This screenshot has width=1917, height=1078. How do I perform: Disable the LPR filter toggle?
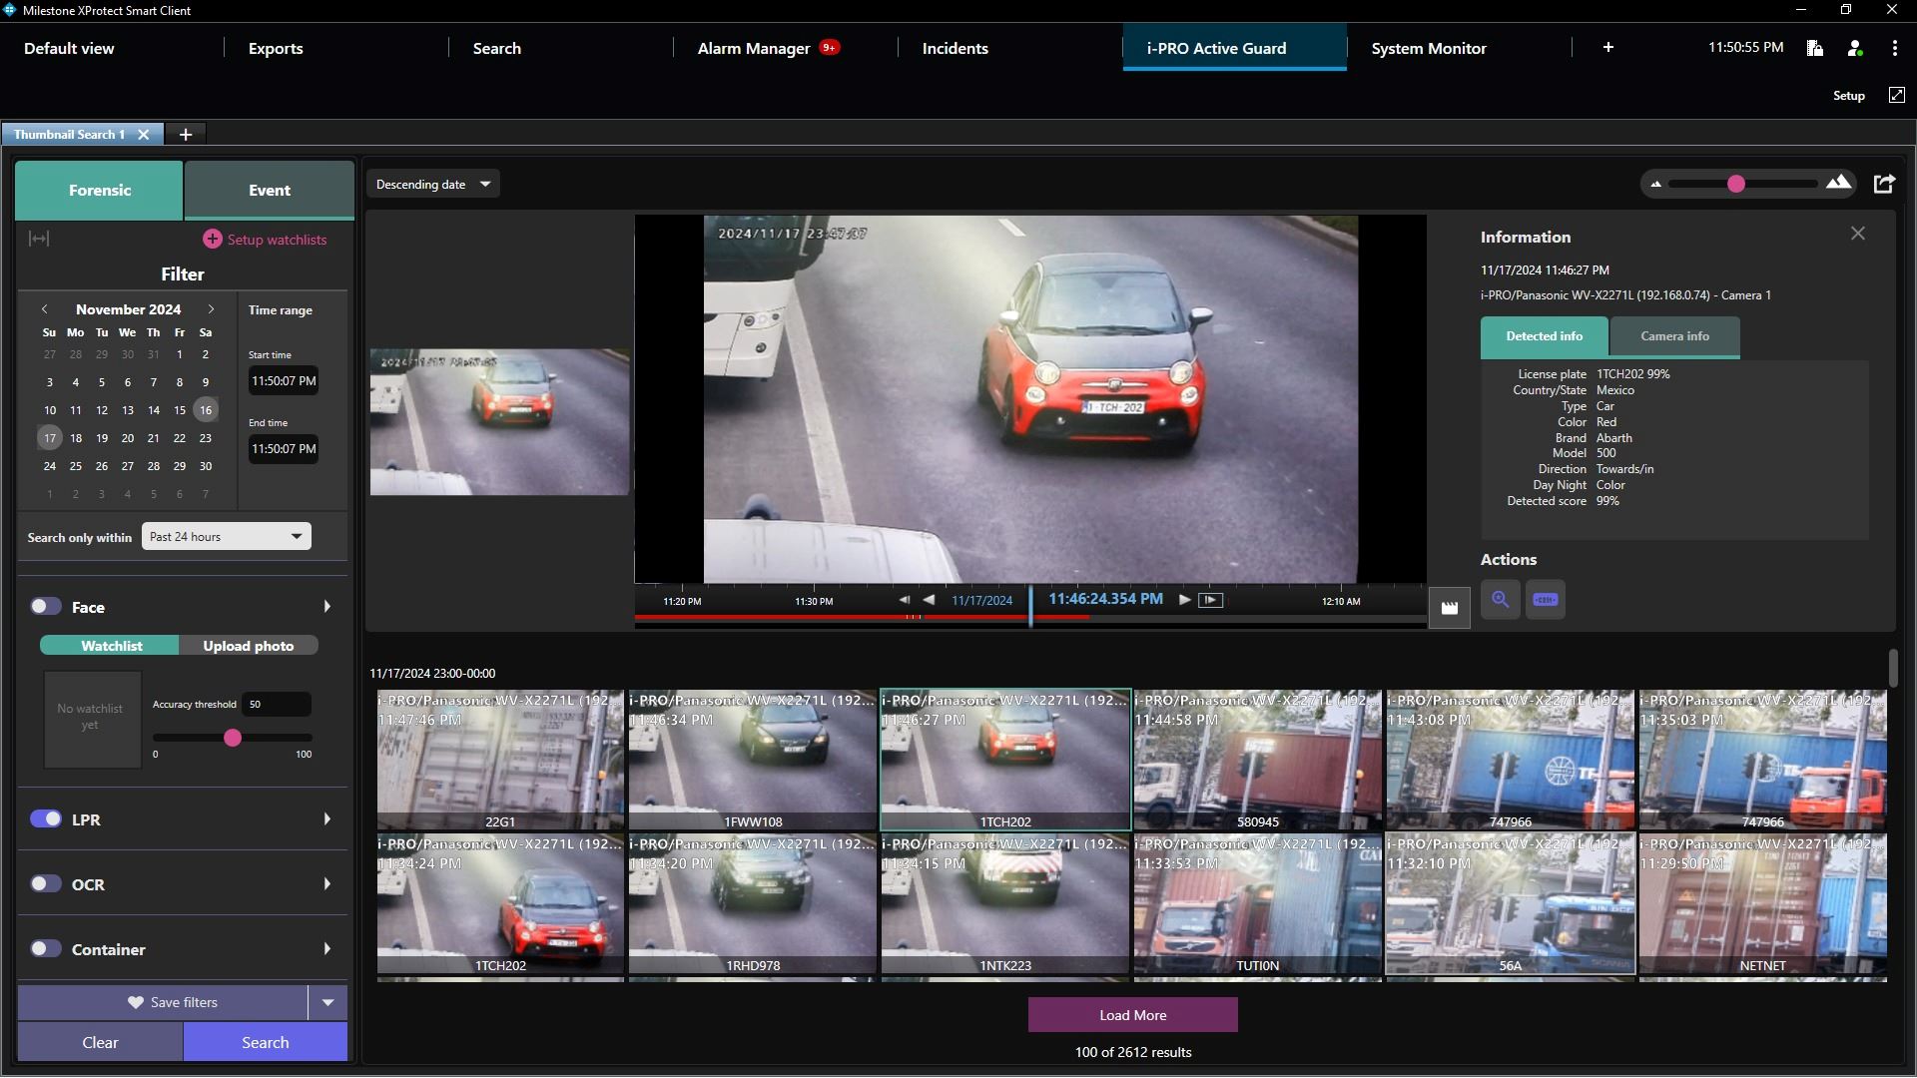coord(46,818)
